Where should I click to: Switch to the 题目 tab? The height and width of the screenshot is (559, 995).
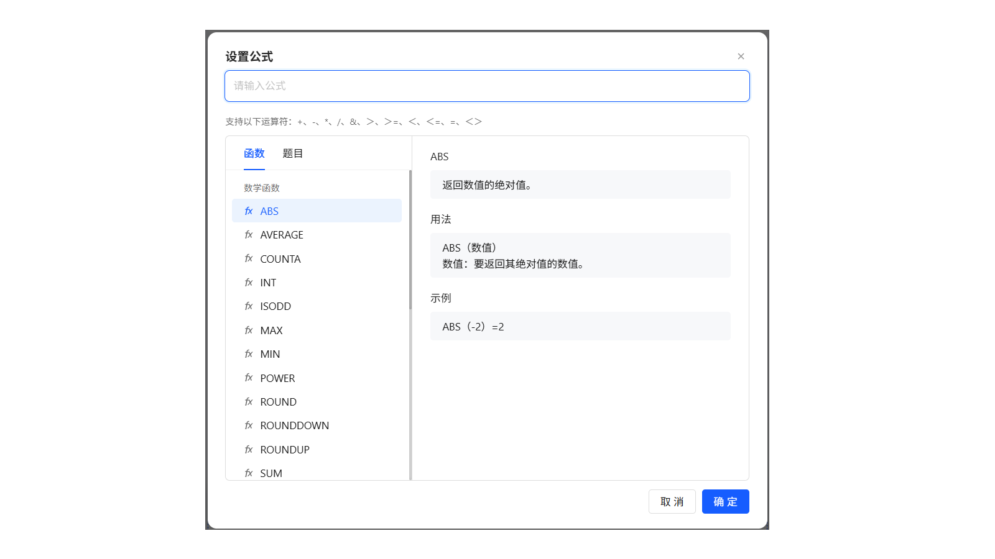(292, 153)
